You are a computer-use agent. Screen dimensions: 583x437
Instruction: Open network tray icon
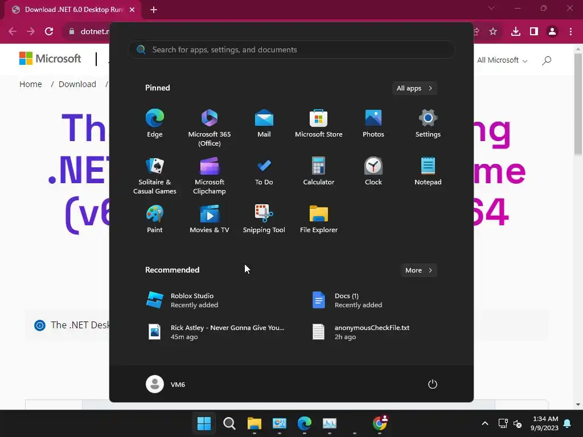(503, 423)
